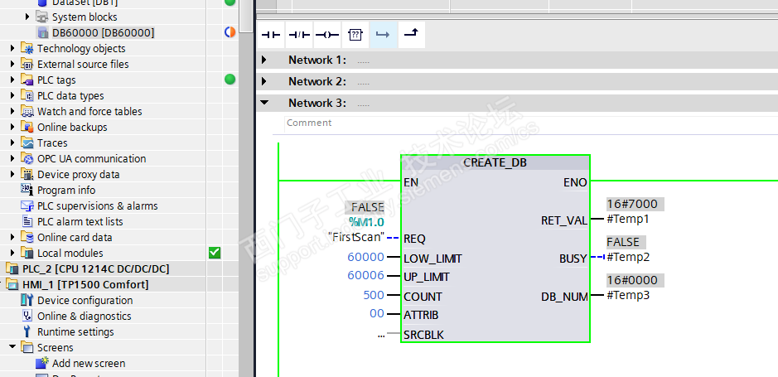Click the OPC UA communication icon
The width and height of the screenshot is (778, 377).
[27, 159]
